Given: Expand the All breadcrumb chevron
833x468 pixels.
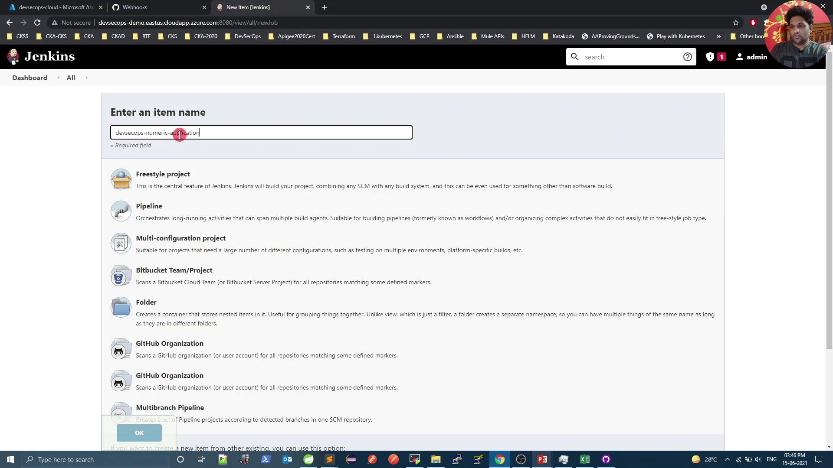Looking at the screenshot, I should pos(86,78).
